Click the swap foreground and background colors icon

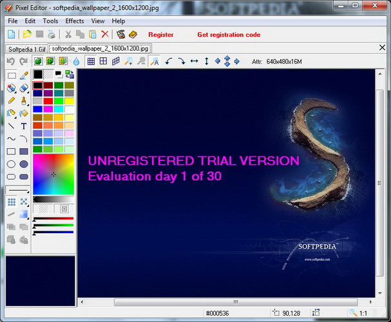point(70,74)
